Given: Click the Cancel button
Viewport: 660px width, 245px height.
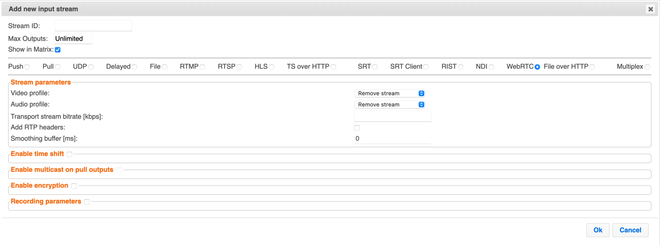Looking at the screenshot, I should point(630,230).
